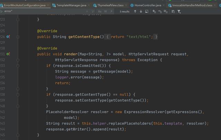Screen dimensions: 221x140
Task: Close the TemplateManager.java tab
Action: [x=89, y=6]
